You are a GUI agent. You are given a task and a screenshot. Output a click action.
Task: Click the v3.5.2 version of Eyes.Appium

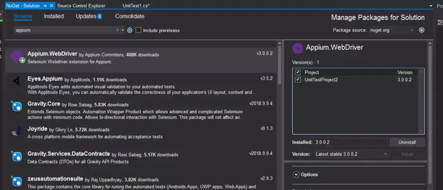coord(266,78)
